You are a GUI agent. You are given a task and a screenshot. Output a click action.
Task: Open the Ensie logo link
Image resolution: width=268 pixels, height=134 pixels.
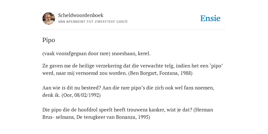click(x=210, y=18)
